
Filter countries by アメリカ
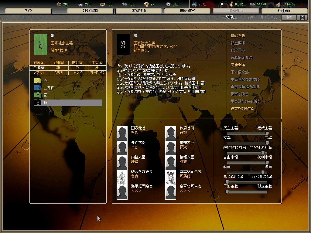tap(58, 73)
